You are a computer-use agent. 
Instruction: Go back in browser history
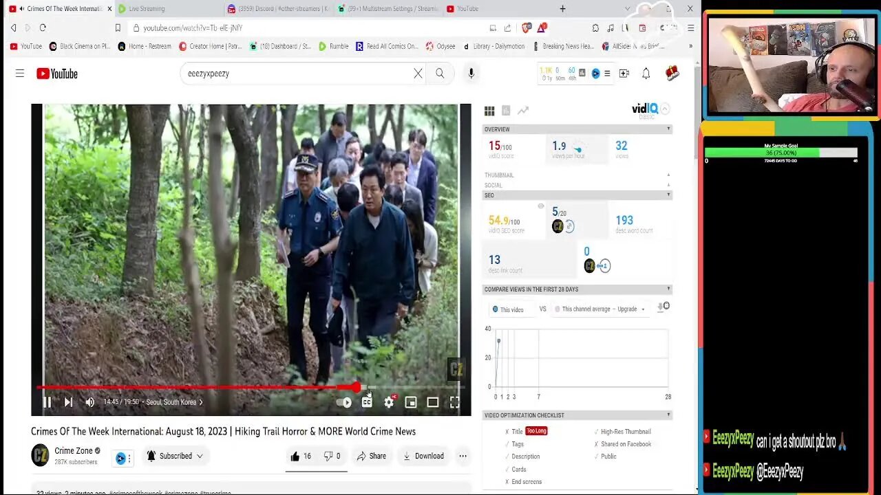[x=13, y=27]
